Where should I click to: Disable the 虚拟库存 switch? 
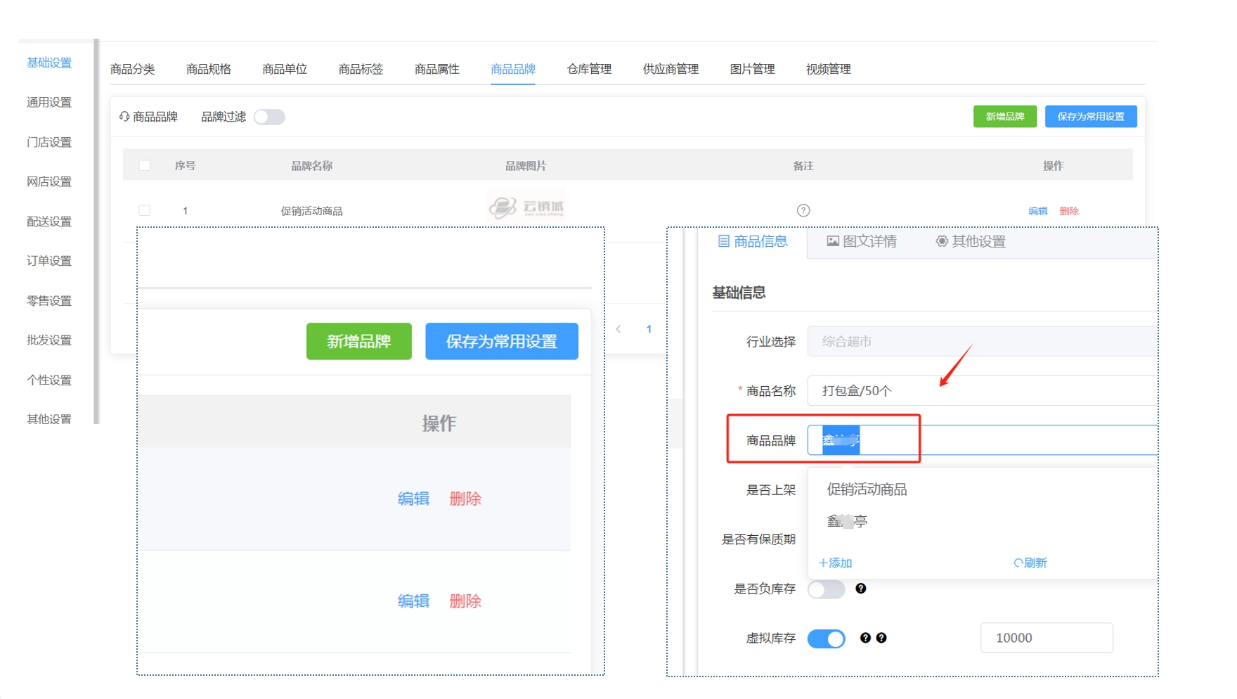coord(826,639)
